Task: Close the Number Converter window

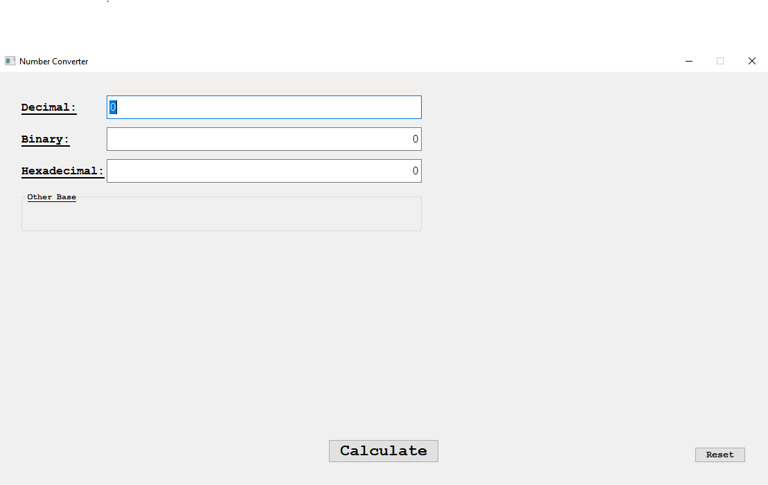Action: [752, 61]
